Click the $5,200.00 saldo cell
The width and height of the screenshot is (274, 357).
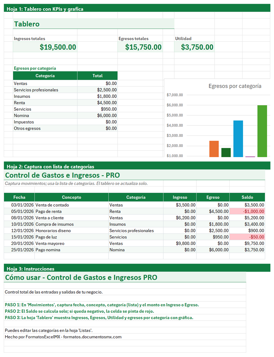(x=247, y=218)
